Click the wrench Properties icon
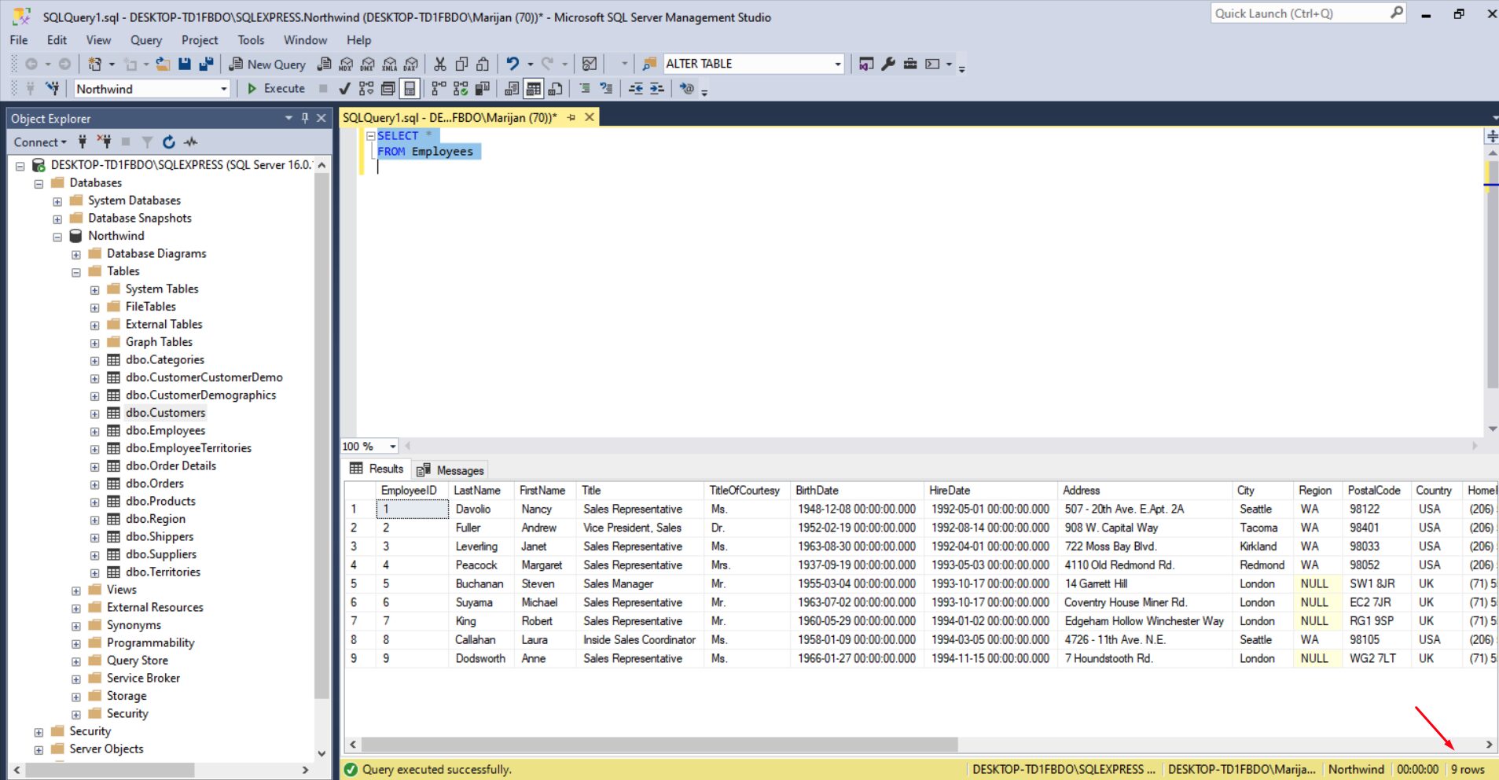 coord(888,64)
